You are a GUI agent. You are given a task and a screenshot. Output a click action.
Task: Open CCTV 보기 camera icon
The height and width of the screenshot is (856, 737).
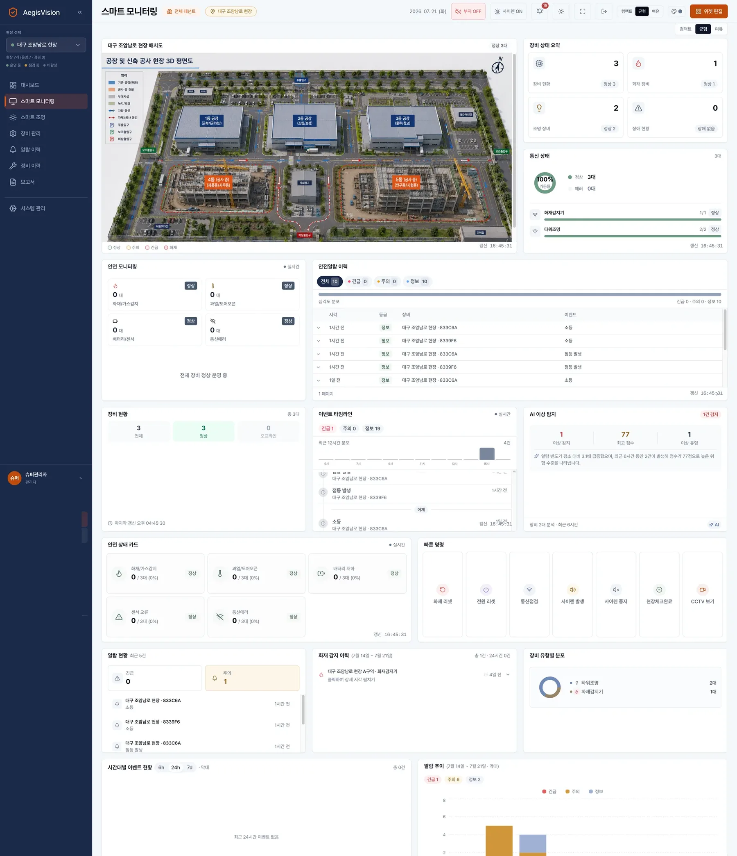tap(703, 590)
